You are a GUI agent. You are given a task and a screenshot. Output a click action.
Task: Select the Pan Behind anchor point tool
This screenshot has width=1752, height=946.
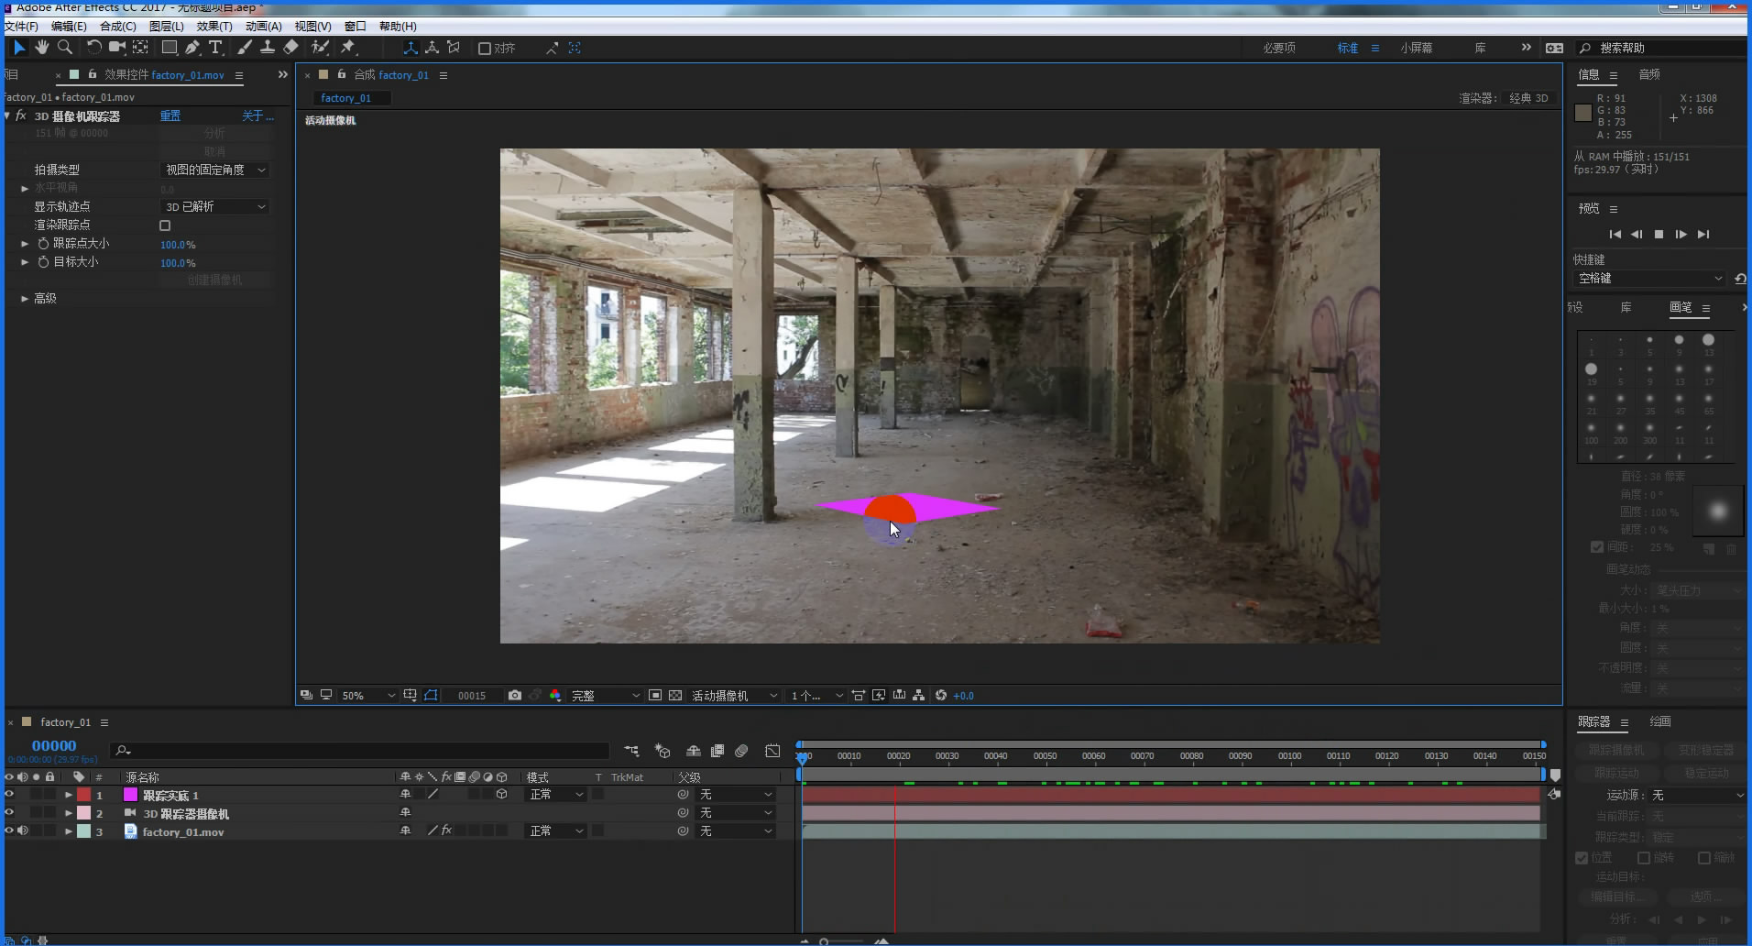[x=141, y=48]
